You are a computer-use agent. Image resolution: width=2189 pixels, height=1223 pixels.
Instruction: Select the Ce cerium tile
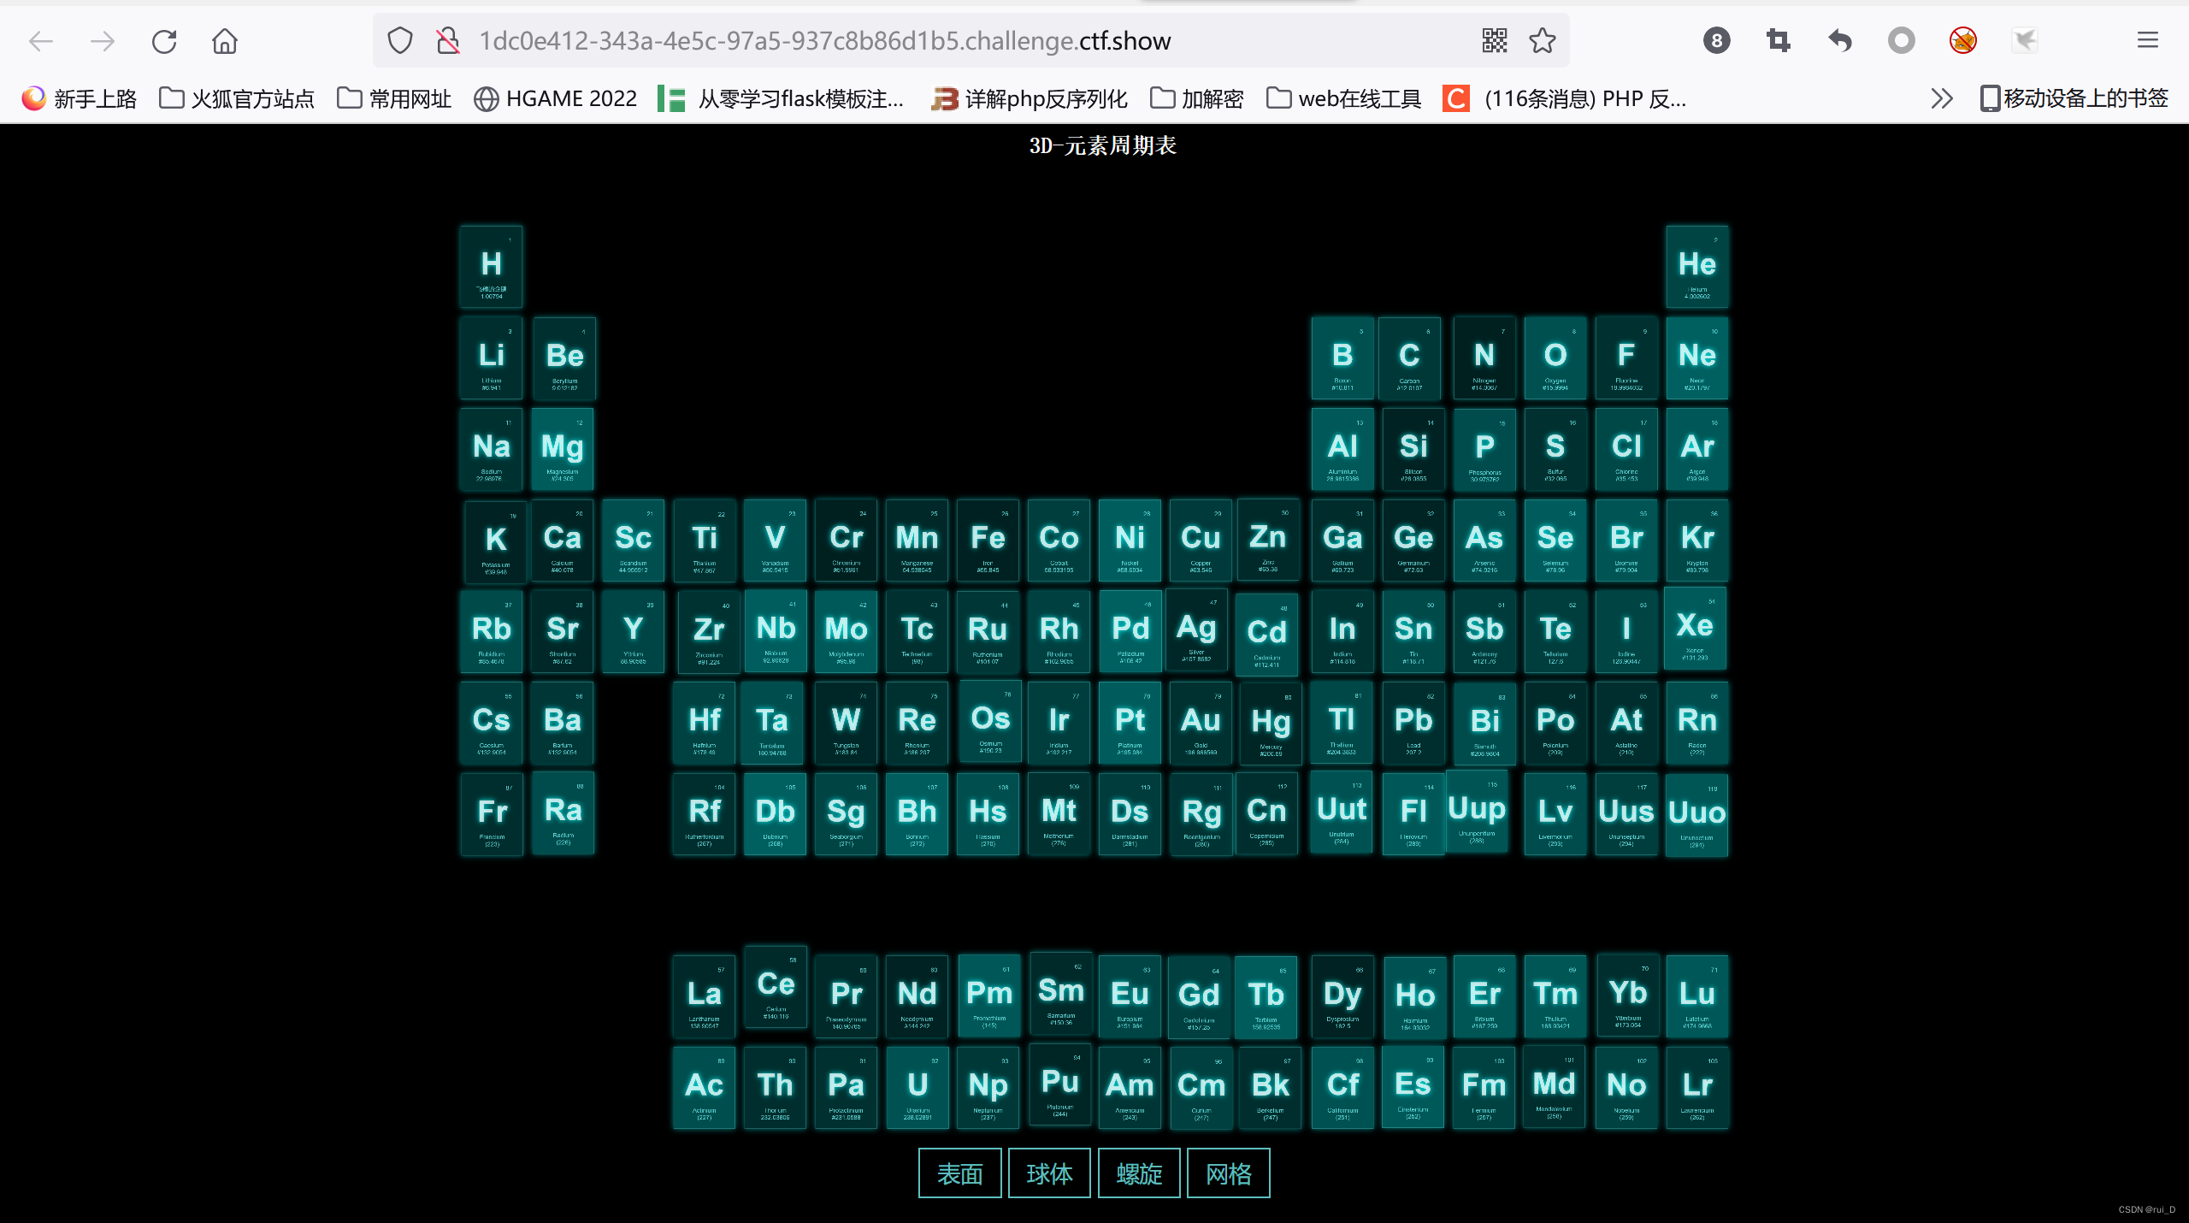(776, 987)
